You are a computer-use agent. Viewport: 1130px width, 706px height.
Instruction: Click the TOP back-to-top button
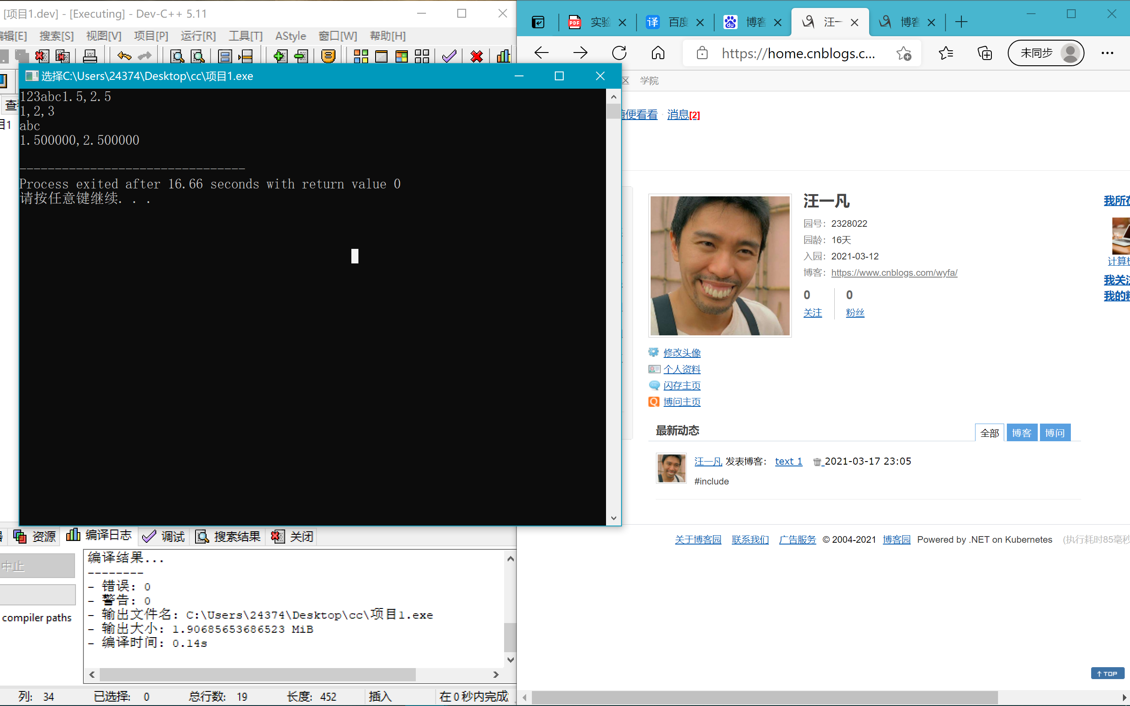coord(1107,673)
